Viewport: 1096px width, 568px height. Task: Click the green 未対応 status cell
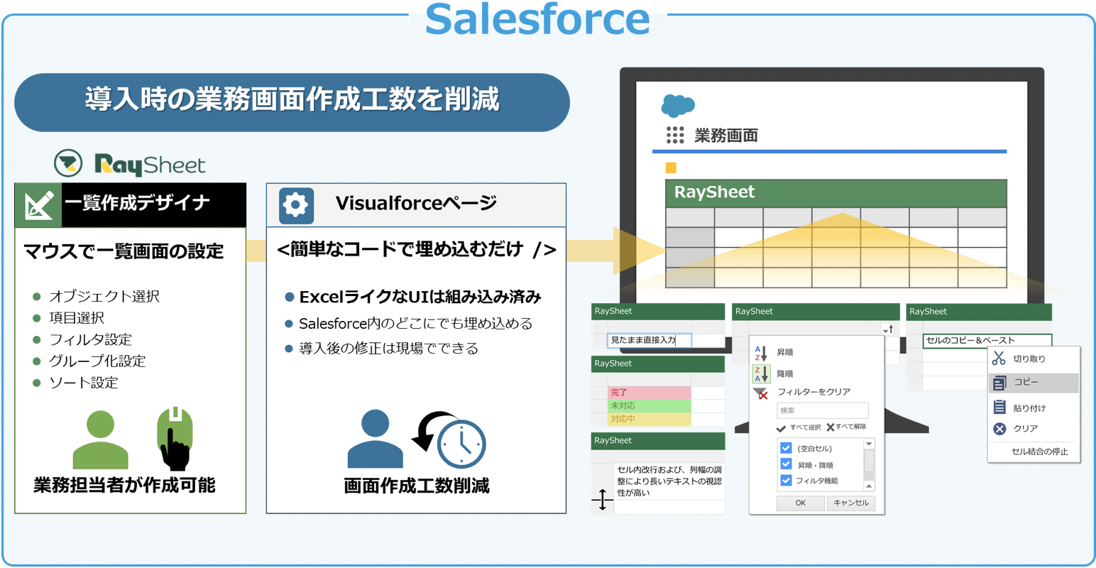tap(649, 406)
